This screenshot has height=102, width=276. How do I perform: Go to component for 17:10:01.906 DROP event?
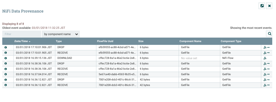tap(268, 47)
